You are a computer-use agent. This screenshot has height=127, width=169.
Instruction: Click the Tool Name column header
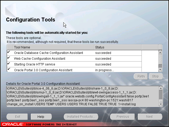pyautogui.click(x=54, y=47)
